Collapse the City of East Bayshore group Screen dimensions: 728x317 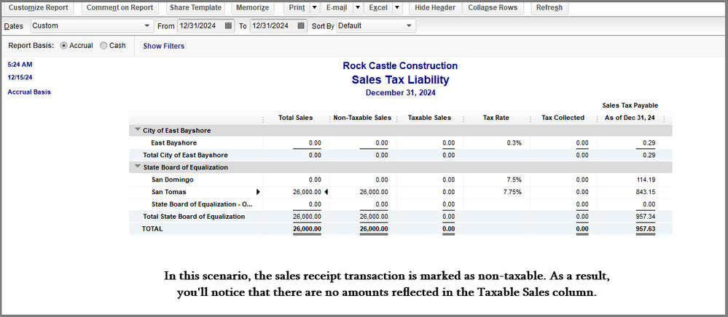(x=138, y=130)
